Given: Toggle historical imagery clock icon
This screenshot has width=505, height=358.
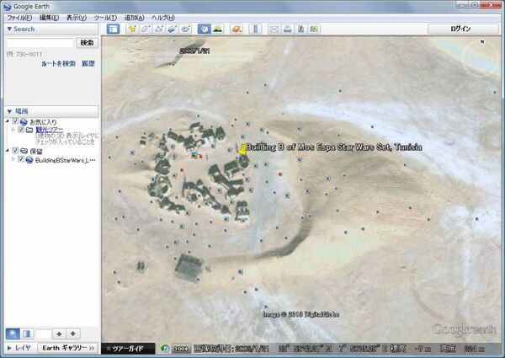Looking at the screenshot, I should 205,29.
